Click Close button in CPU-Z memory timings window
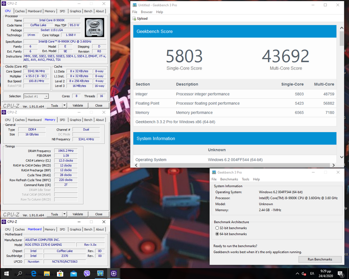 point(99,214)
